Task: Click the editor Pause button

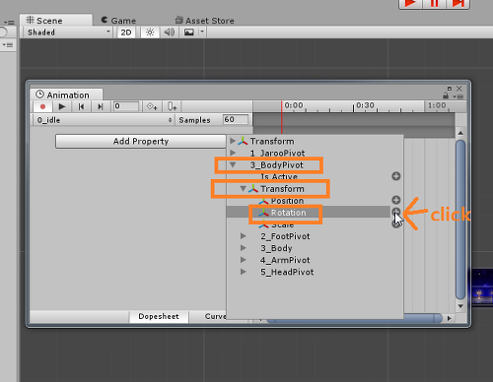Action: [435, 4]
